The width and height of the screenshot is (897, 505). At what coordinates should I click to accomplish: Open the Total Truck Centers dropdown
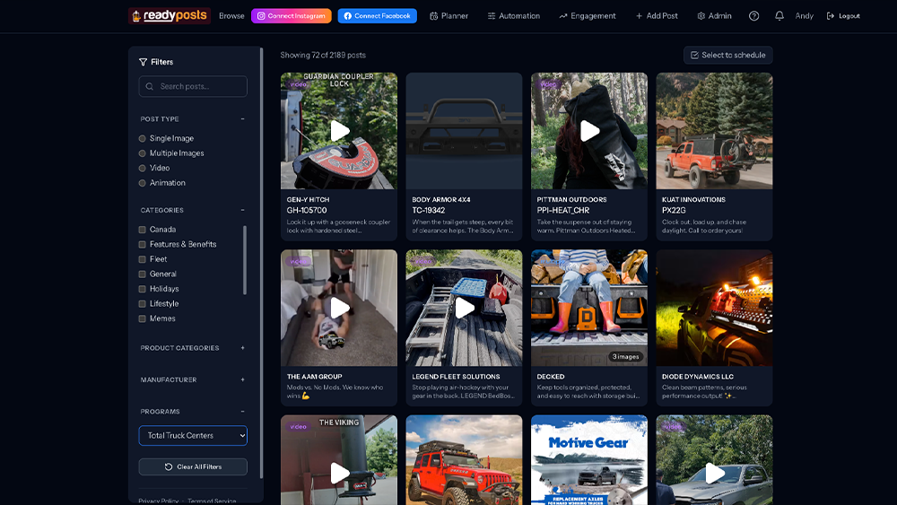[193, 435]
